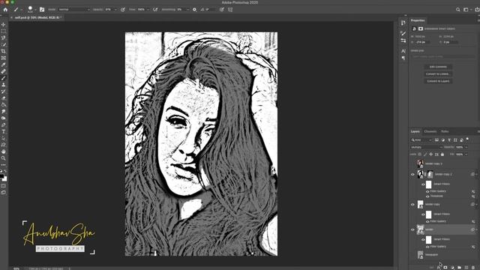The width and height of the screenshot is (480, 270).
Task: Click the Home icon in options bar
Action: point(5,10)
